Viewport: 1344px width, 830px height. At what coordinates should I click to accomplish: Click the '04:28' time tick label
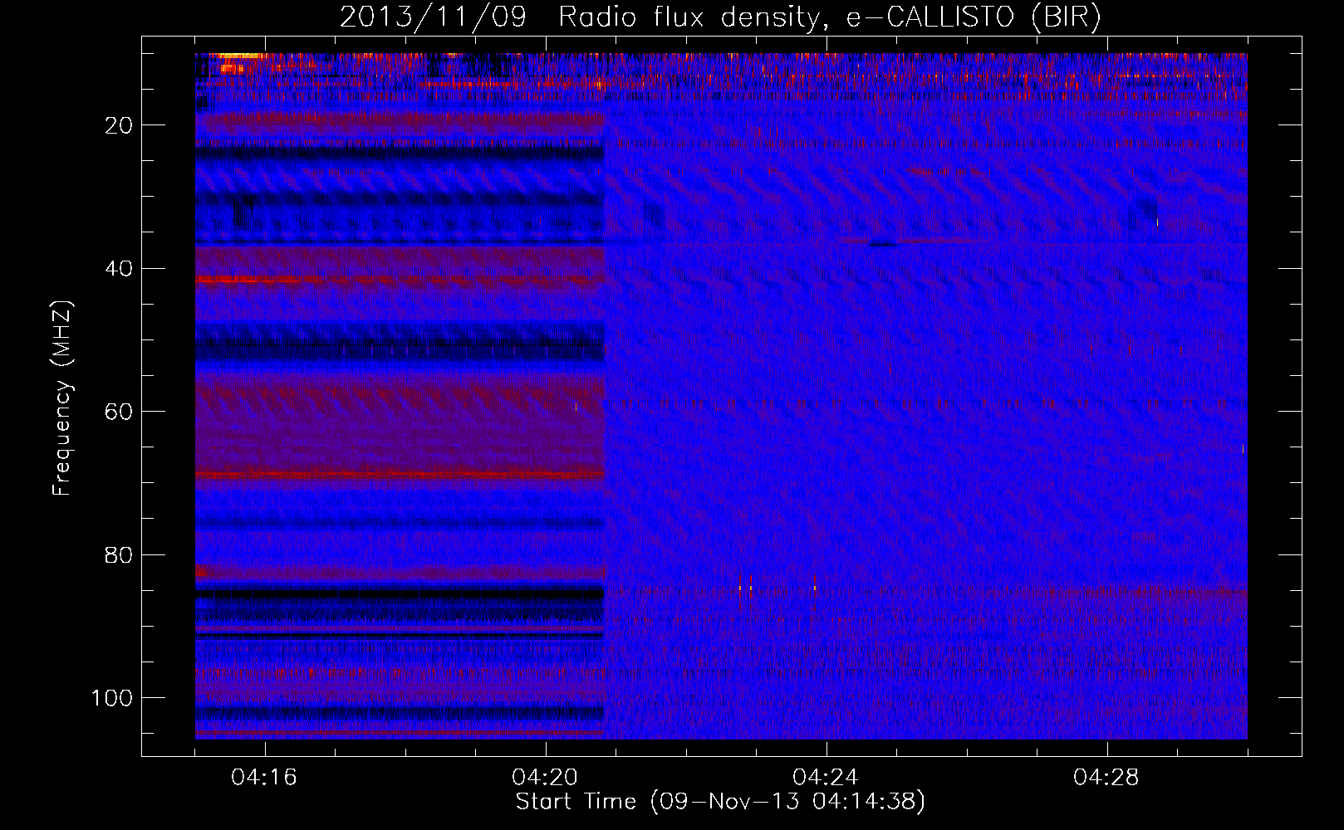(x=1106, y=778)
